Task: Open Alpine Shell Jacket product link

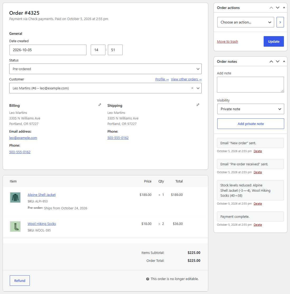Action: point(42,195)
